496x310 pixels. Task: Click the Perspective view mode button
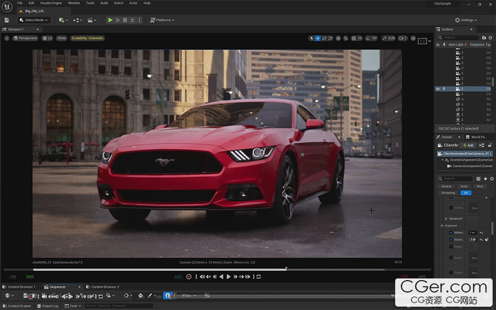pos(25,38)
